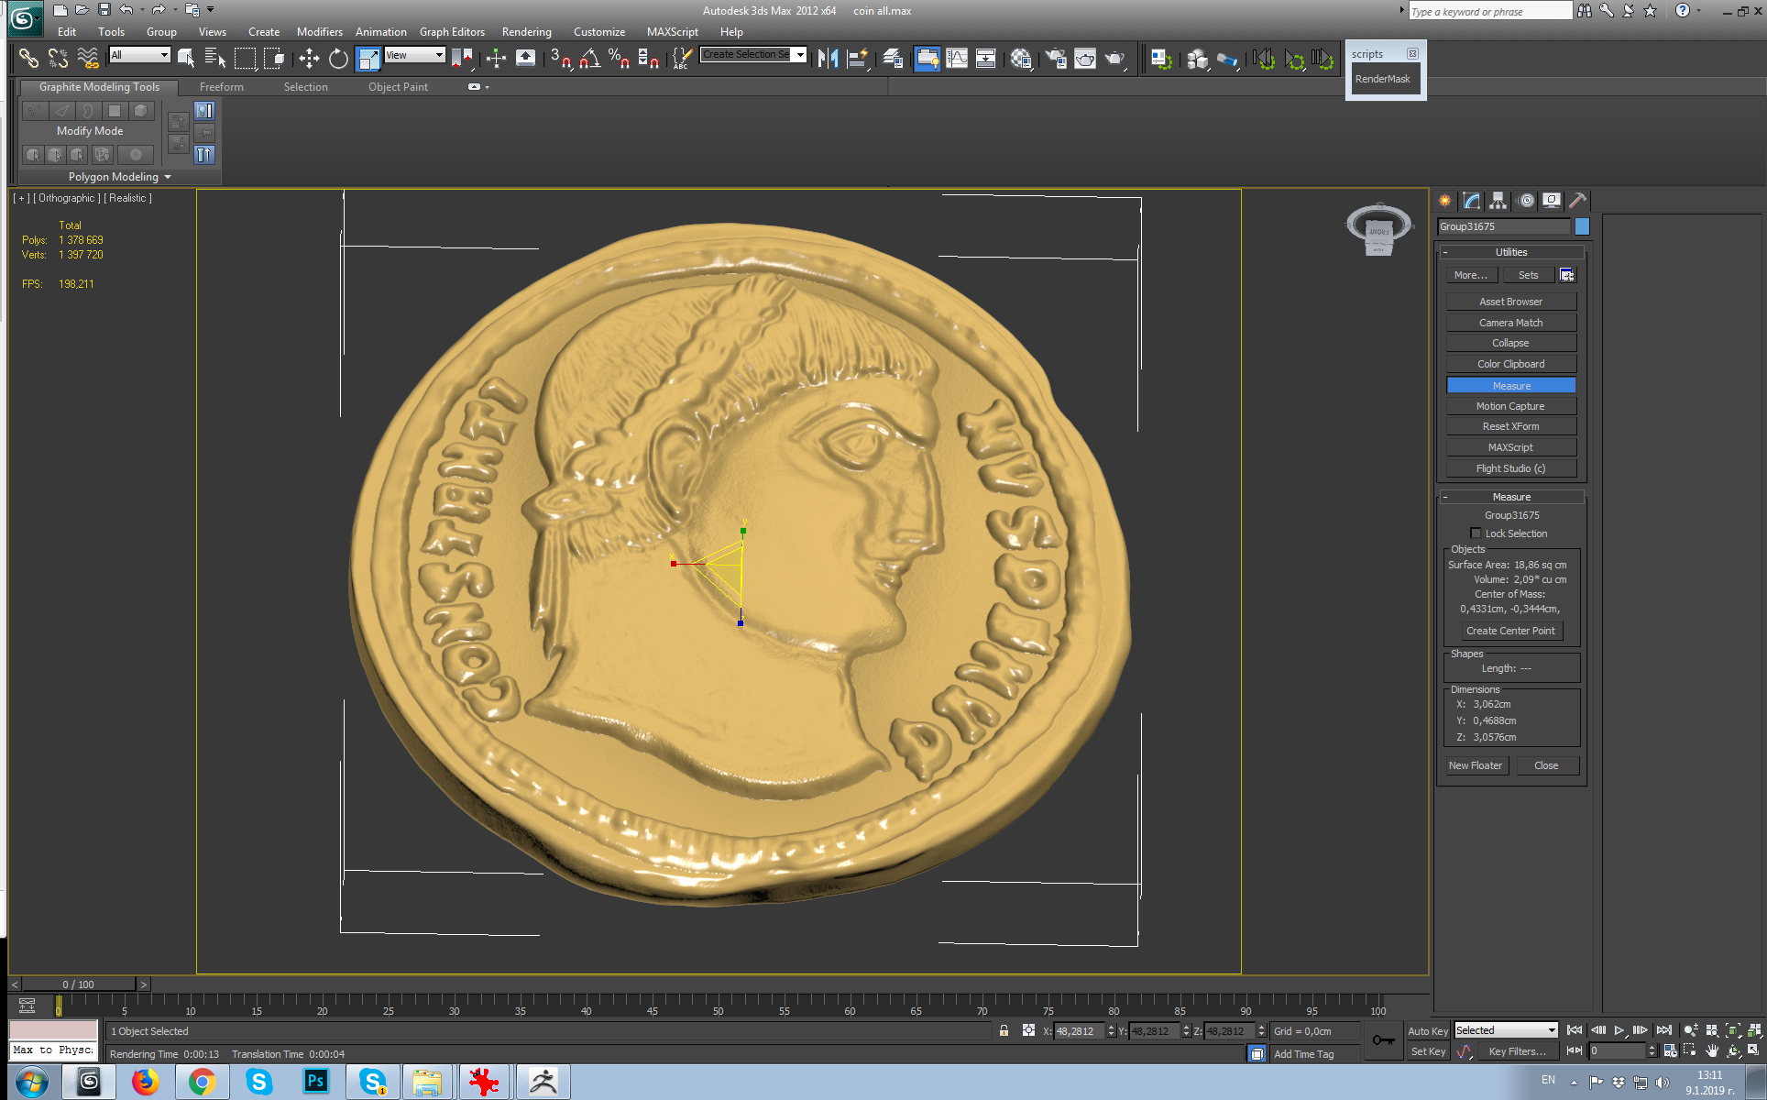Open the Render Setup dialog icon
The height and width of the screenshot is (1100, 1767).
point(1054,58)
